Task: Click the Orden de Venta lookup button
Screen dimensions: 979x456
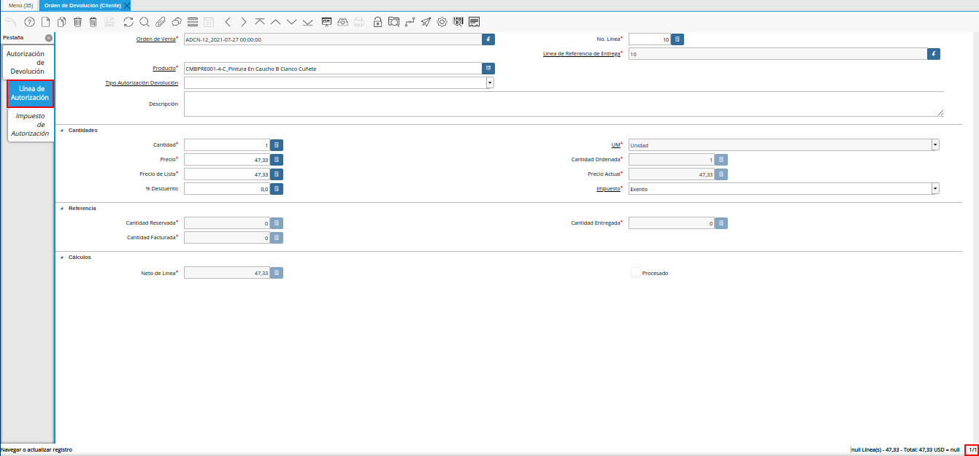Action: coord(488,39)
